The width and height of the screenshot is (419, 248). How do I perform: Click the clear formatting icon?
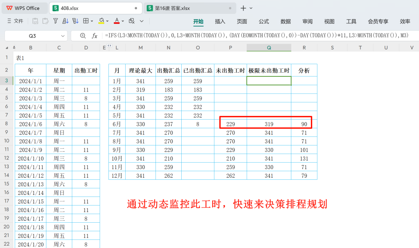[x=132, y=21]
